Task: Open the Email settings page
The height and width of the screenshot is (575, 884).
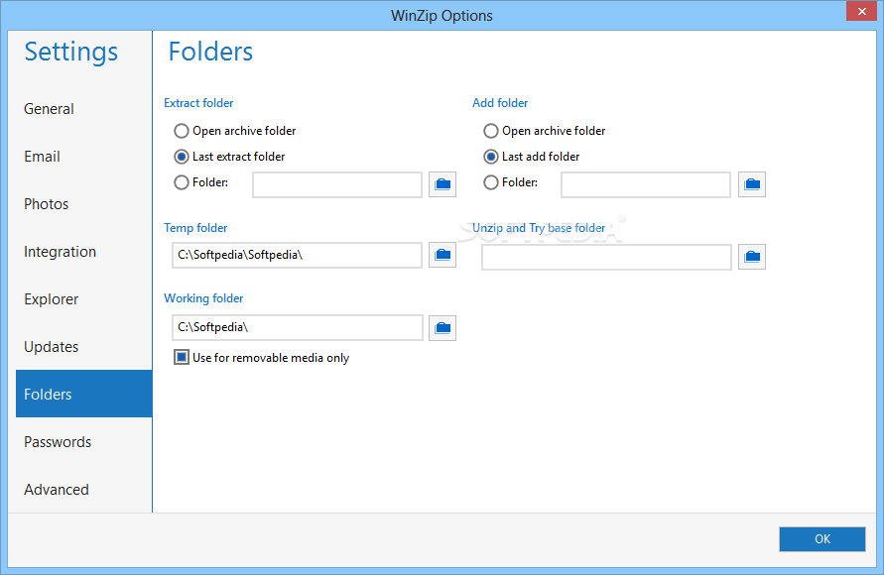Action: pos(84,157)
